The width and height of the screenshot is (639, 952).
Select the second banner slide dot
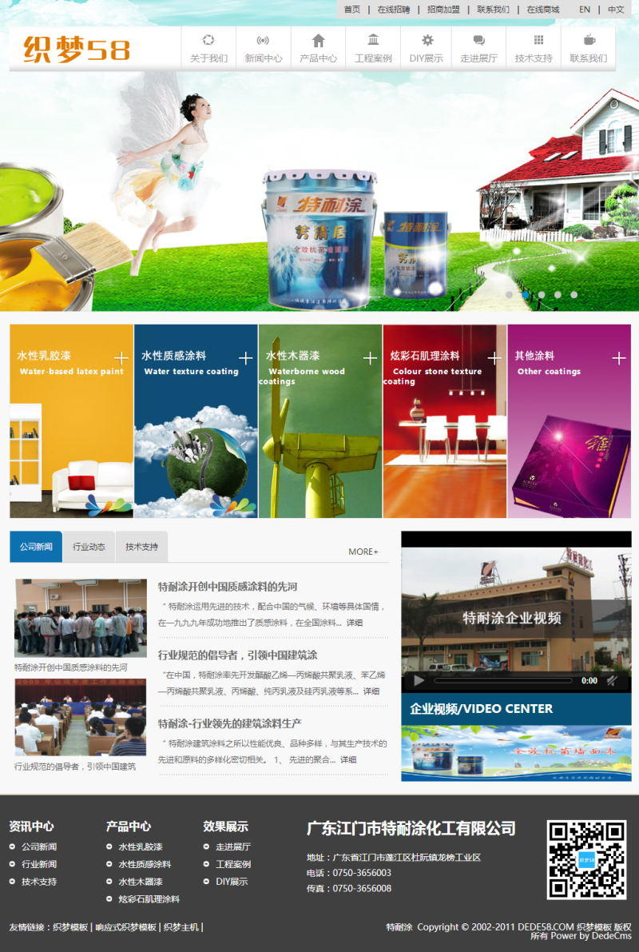526,294
